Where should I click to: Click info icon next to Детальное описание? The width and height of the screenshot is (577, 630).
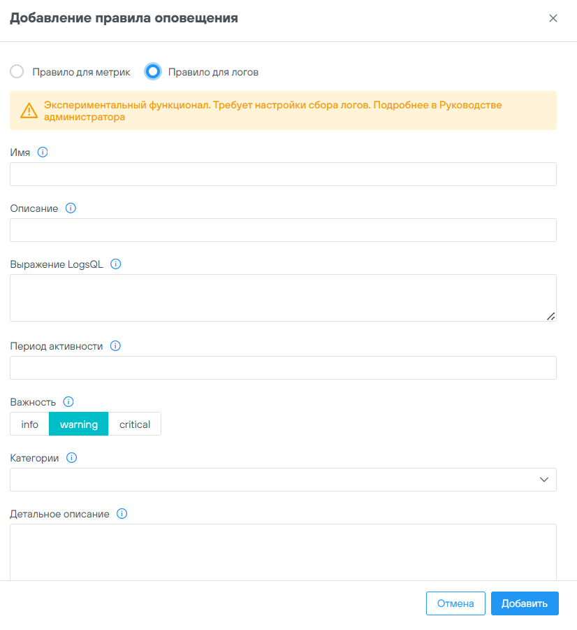point(122,514)
